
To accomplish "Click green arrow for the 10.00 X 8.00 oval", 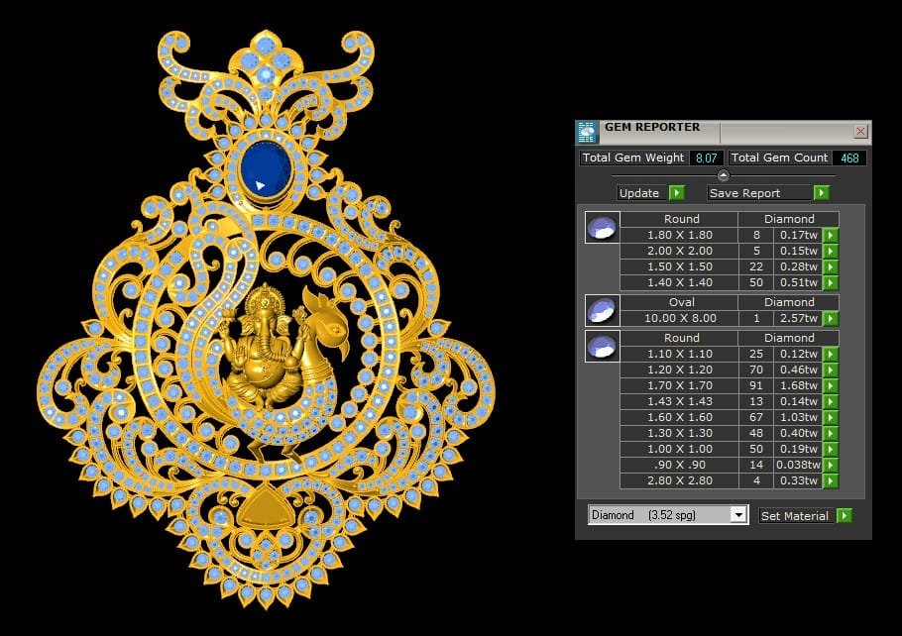I will [x=831, y=319].
